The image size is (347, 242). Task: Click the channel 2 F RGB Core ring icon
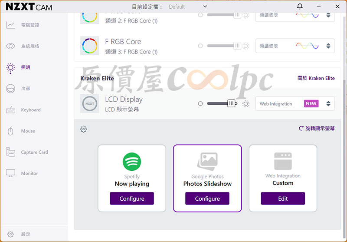tap(90, 17)
